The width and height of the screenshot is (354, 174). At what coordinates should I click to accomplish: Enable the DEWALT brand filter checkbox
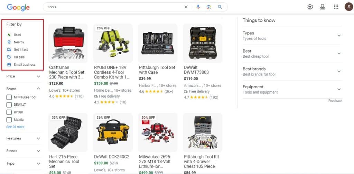click(9, 104)
